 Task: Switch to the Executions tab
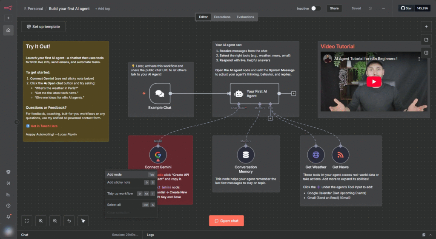click(222, 17)
